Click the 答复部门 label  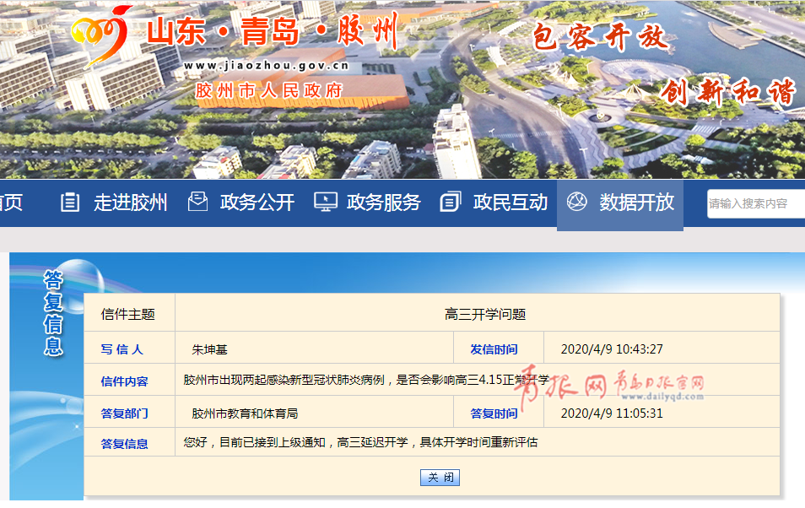[x=124, y=413]
